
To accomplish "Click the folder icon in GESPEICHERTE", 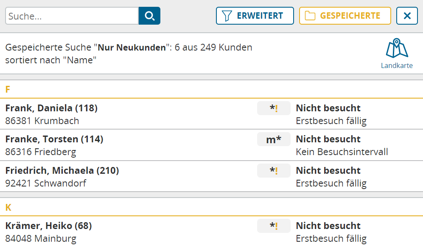I will [310, 16].
